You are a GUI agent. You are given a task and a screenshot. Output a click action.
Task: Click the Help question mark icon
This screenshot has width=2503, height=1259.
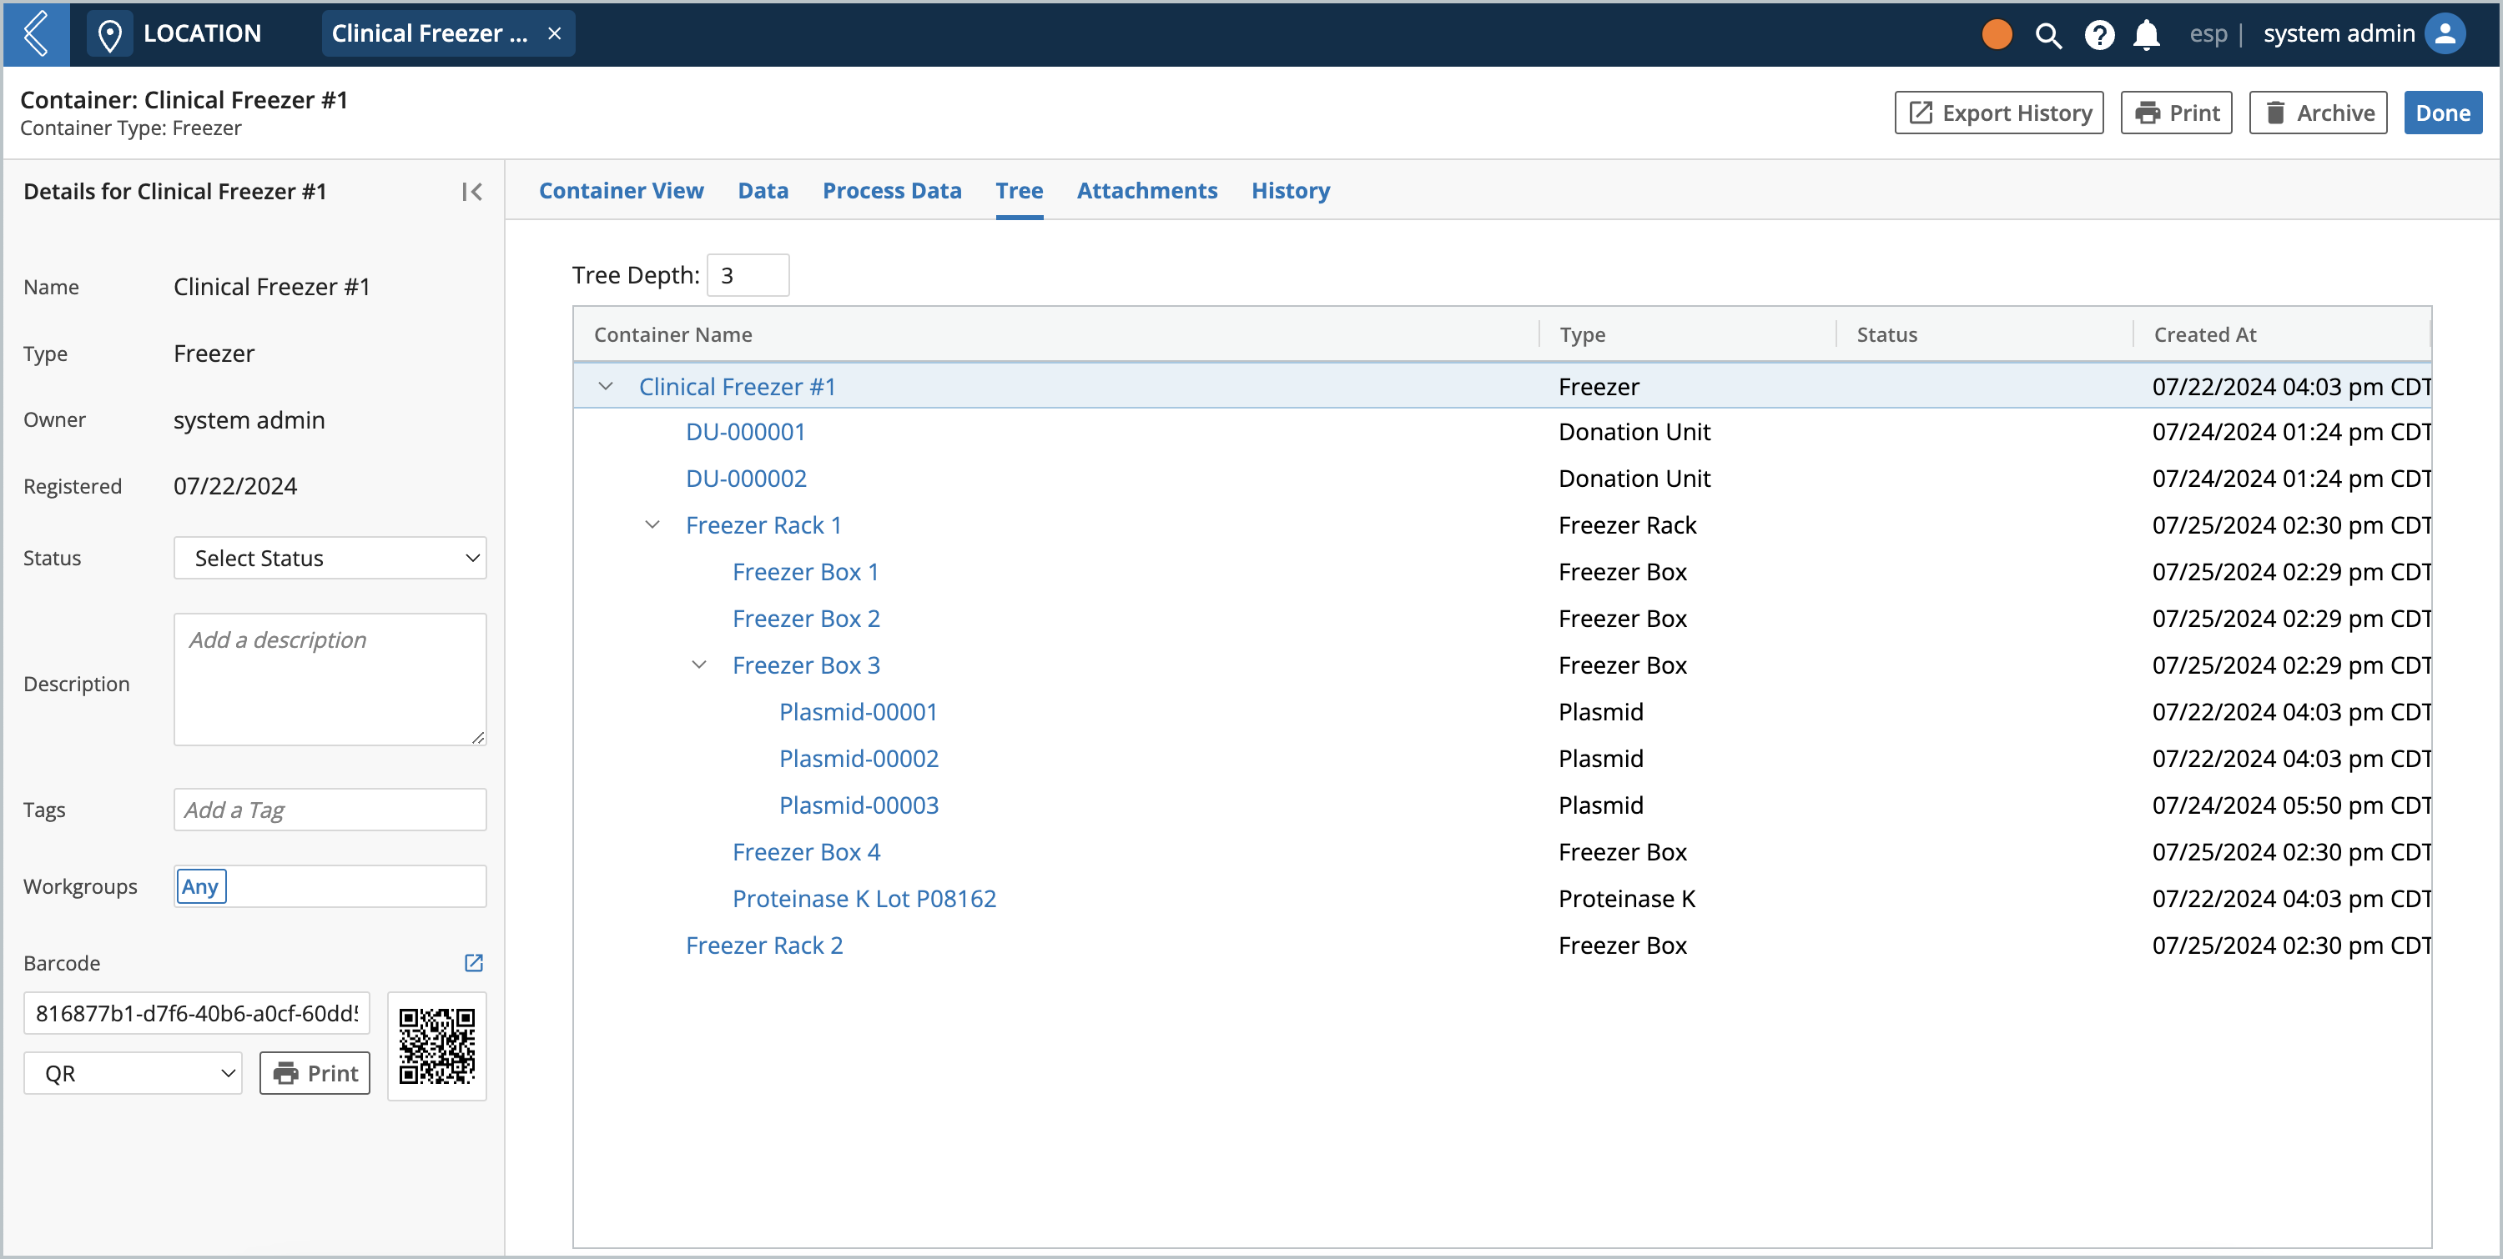pyautogui.click(x=2100, y=35)
